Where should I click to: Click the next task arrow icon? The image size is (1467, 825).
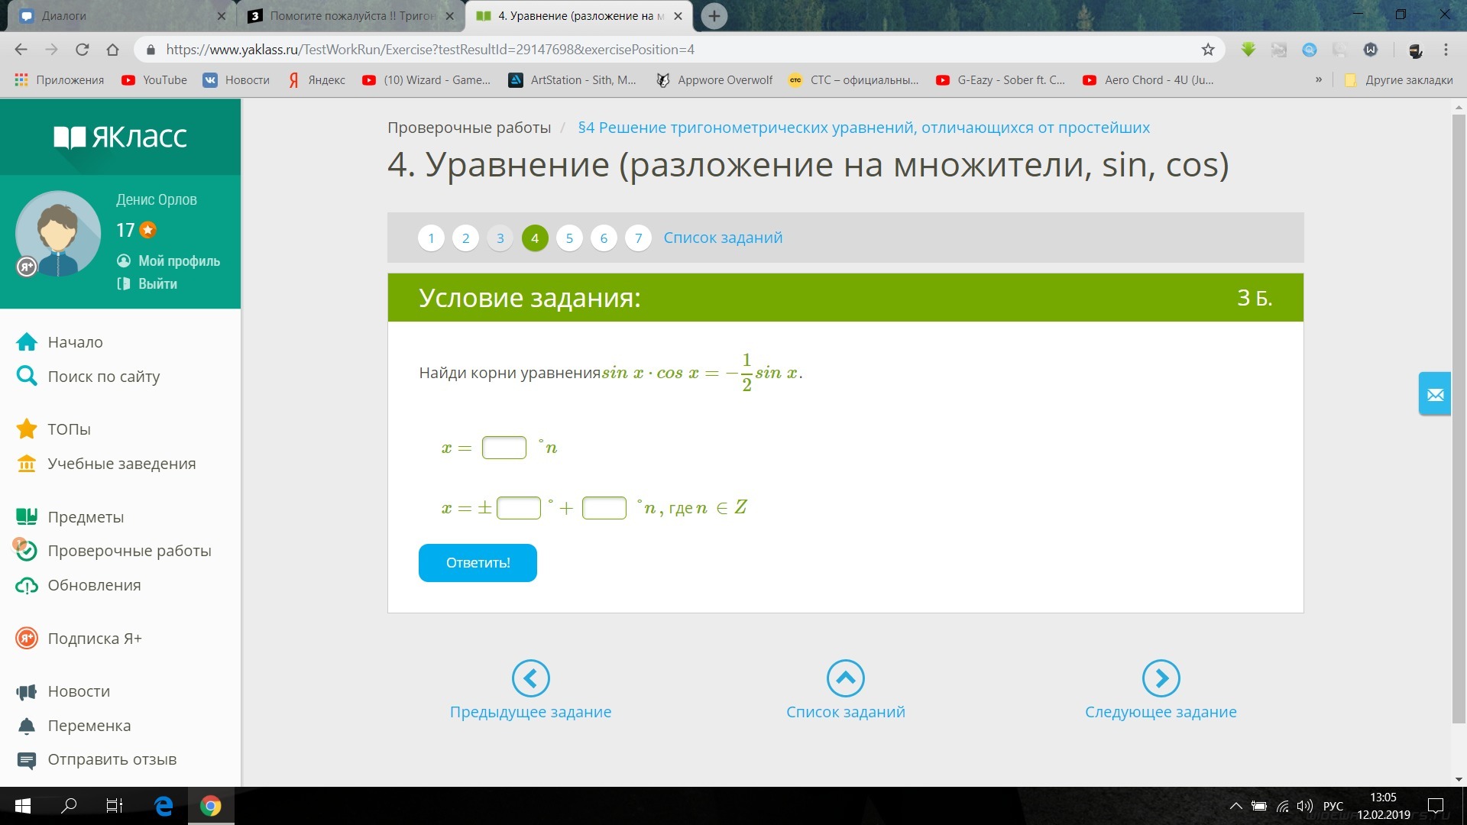1161,678
